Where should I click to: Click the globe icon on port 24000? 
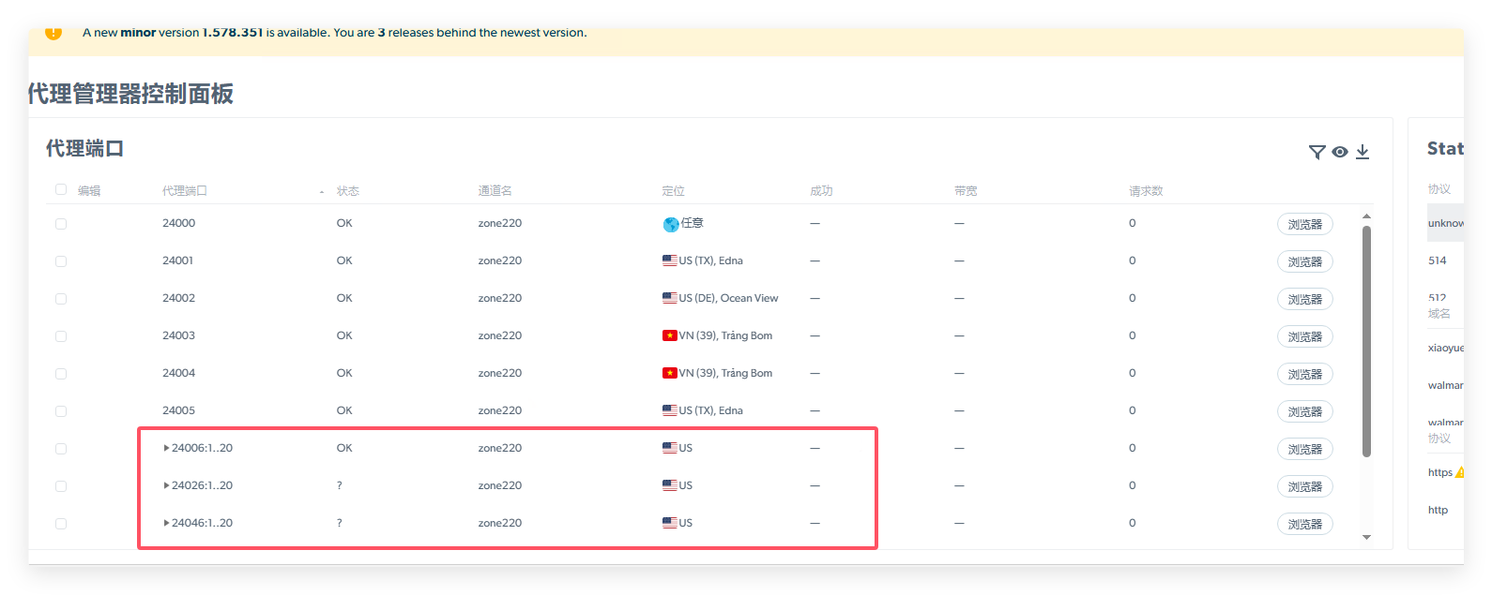(670, 224)
